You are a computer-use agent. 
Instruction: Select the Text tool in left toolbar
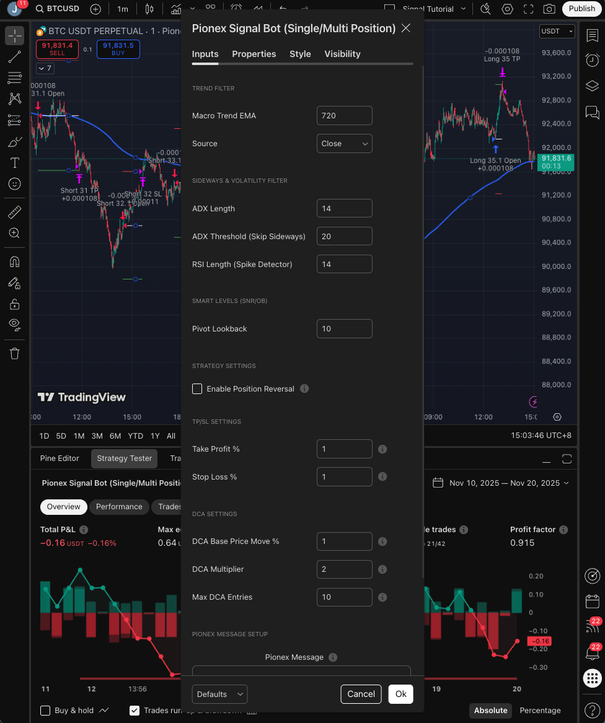pyautogui.click(x=15, y=163)
